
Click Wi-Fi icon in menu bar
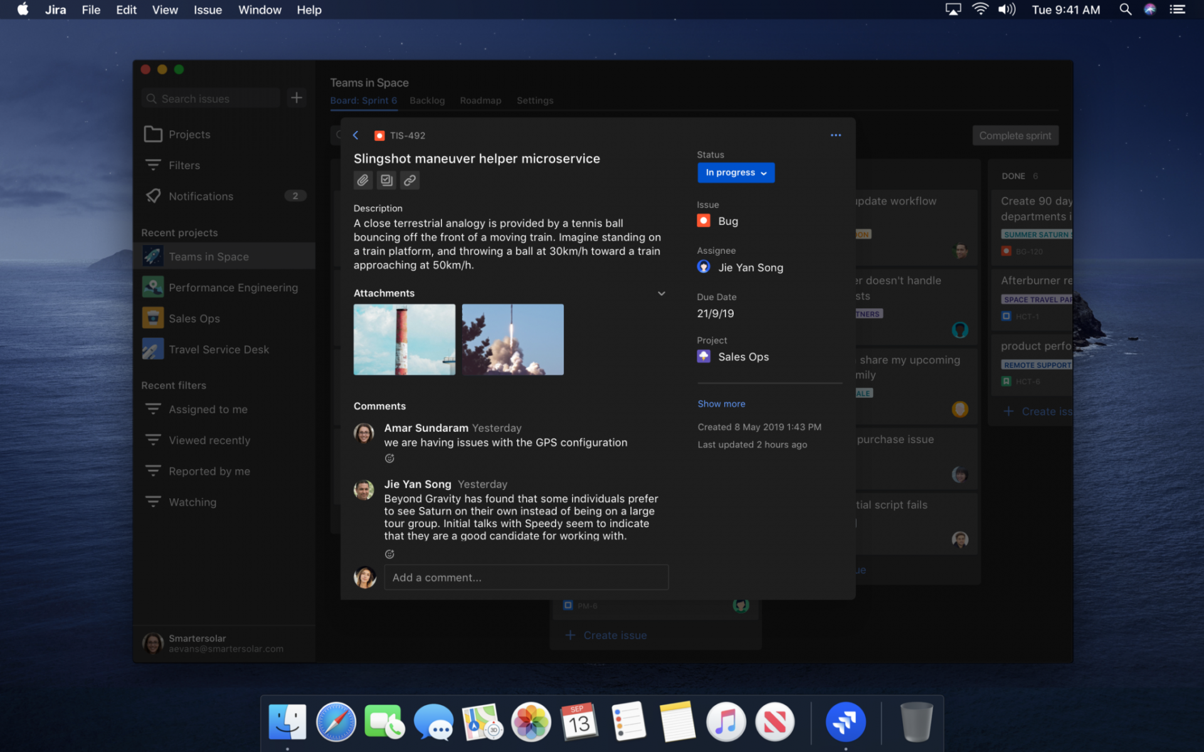coord(980,9)
